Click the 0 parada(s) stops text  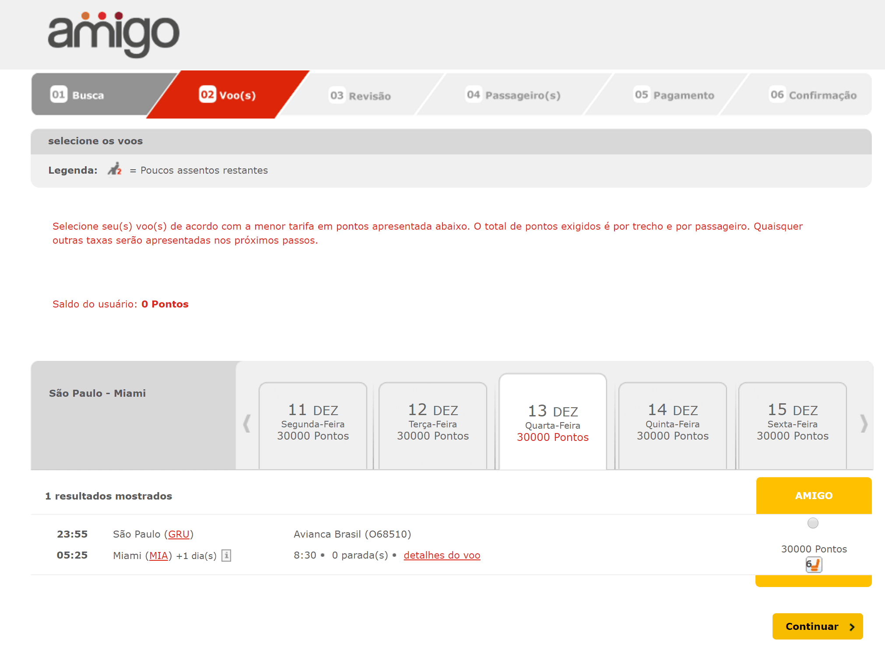coord(360,555)
